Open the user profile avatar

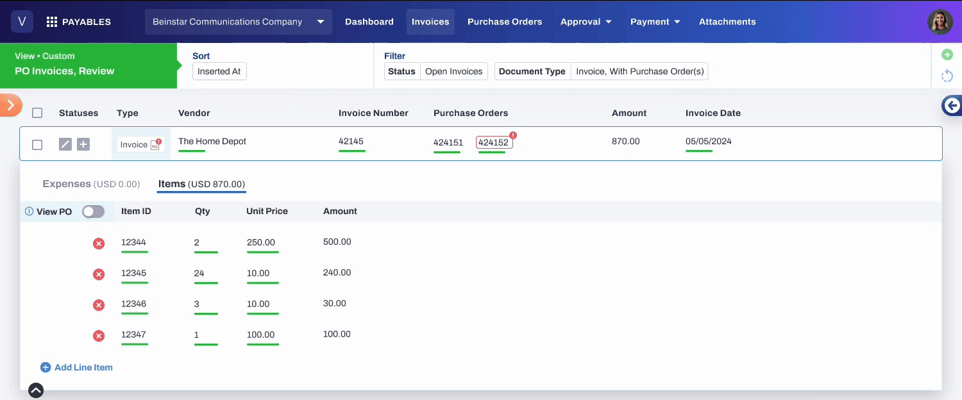[940, 22]
